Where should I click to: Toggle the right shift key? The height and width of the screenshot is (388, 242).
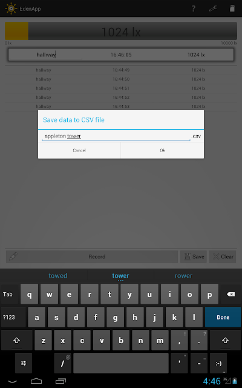[x=225, y=340]
